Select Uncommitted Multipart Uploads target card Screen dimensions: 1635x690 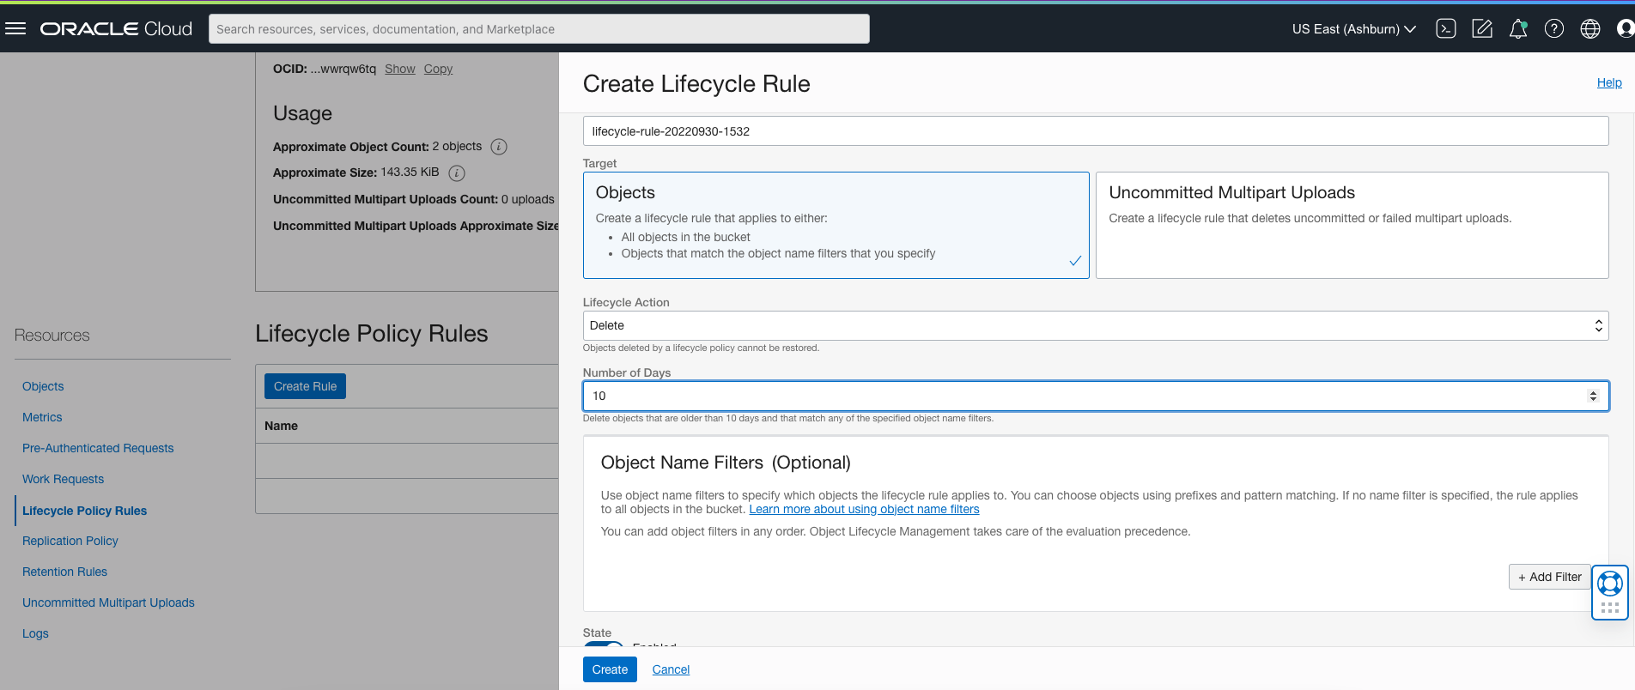click(1352, 225)
